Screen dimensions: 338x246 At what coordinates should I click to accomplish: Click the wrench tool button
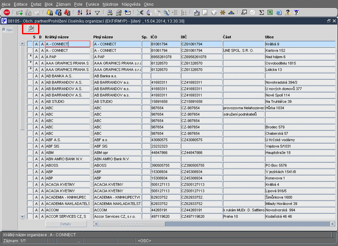click(x=30, y=28)
